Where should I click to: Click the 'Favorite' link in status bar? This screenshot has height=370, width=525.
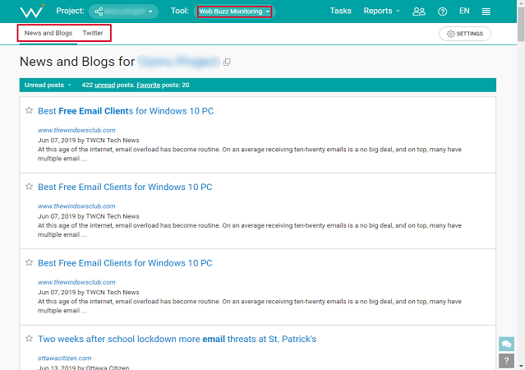(149, 85)
